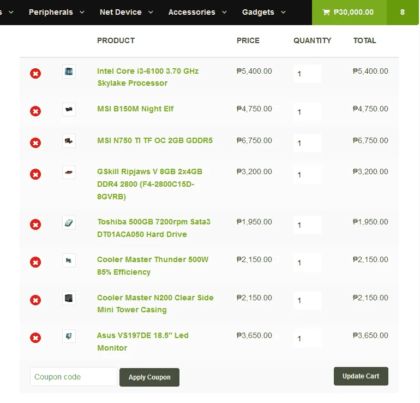Select quantity field for Asus VS197DE monitor
This screenshot has height=403, width=420.
pyautogui.click(x=308, y=339)
